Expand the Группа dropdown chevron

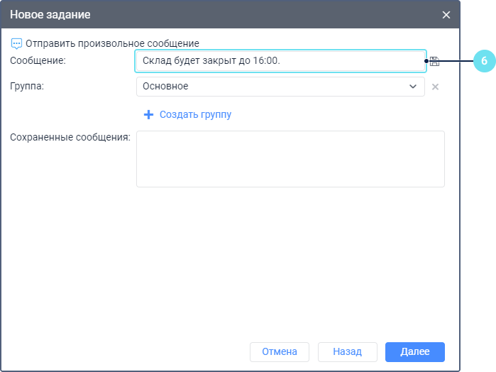click(x=413, y=87)
